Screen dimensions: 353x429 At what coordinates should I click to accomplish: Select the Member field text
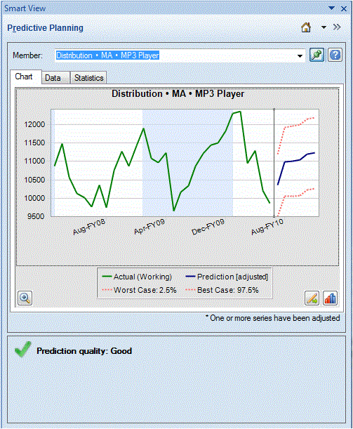click(x=107, y=55)
